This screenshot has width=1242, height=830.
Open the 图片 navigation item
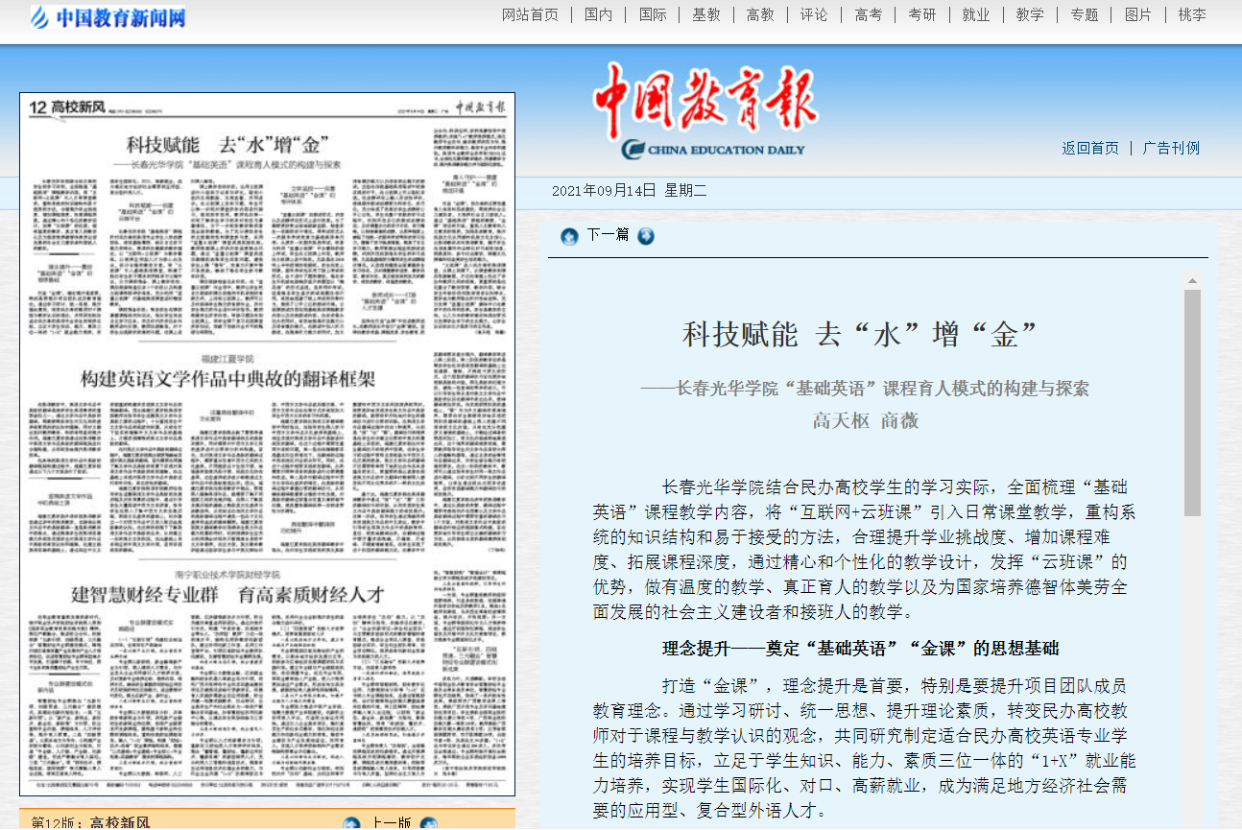tap(1137, 14)
